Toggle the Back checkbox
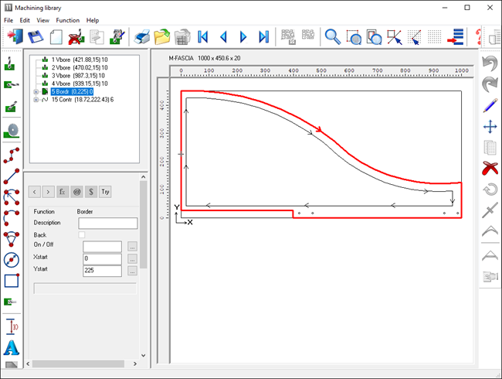502x379 pixels. [82, 234]
